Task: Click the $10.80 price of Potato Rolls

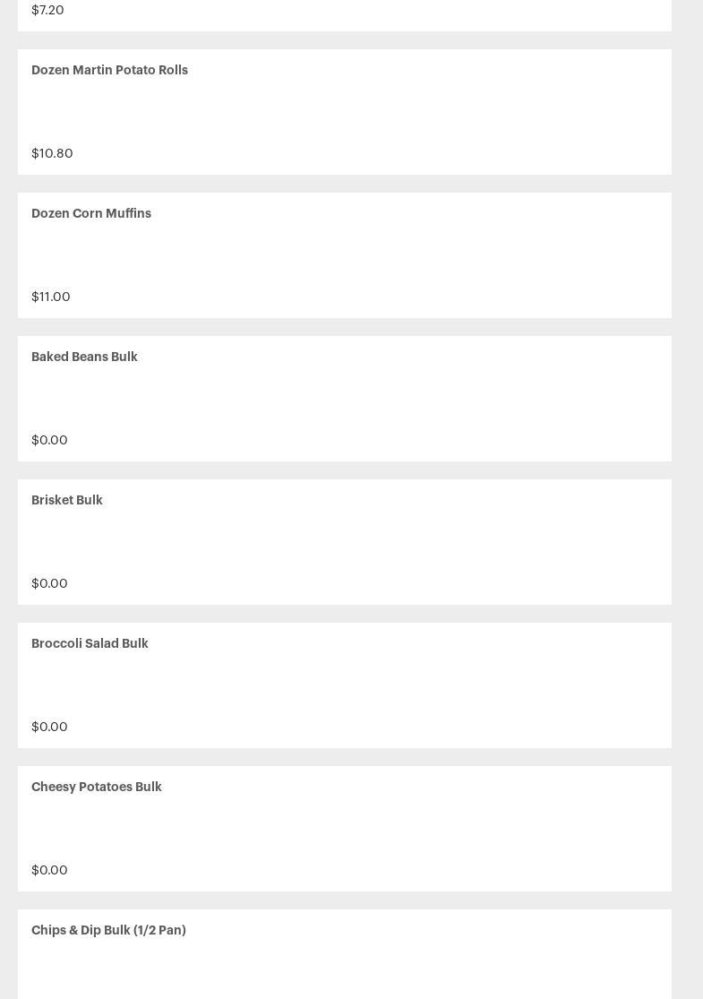Action: tap(52, 153)
